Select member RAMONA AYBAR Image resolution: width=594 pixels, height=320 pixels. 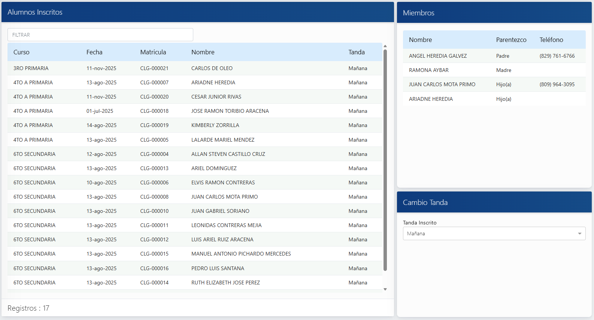point(428,70)
